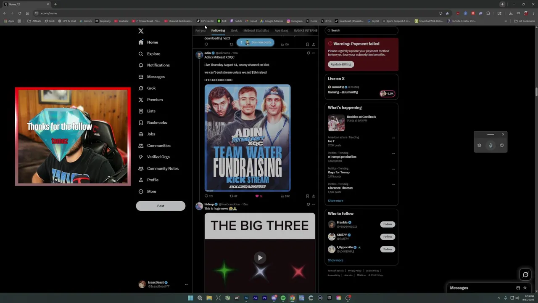
Task: Open Rockies at Cardinals event
Action: [361, 123]
